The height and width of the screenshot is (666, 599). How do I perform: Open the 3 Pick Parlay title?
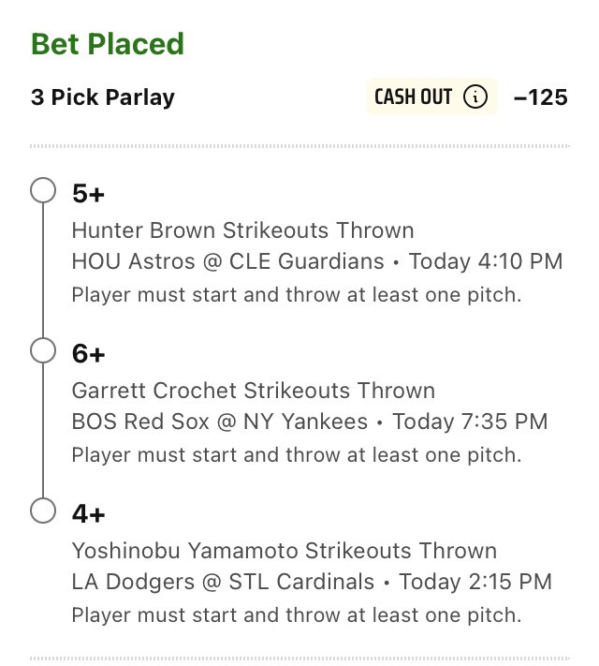[103, 97]
